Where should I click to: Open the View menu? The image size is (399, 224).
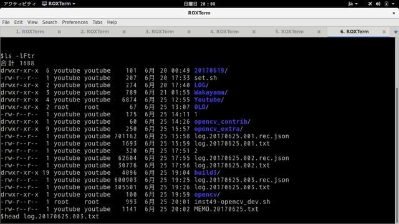(32, 22)
